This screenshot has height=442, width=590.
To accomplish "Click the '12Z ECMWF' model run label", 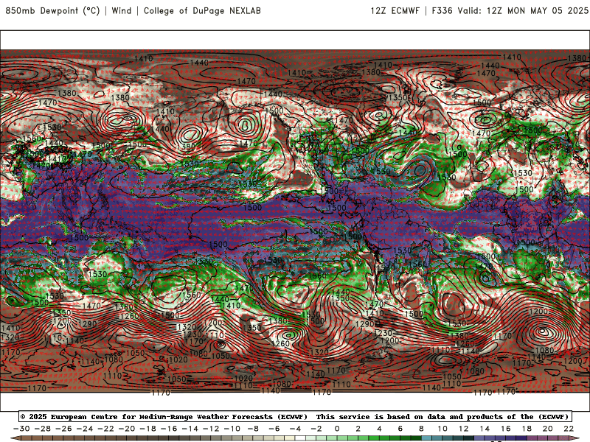I will pyautogui.click(x=395, y=10).
